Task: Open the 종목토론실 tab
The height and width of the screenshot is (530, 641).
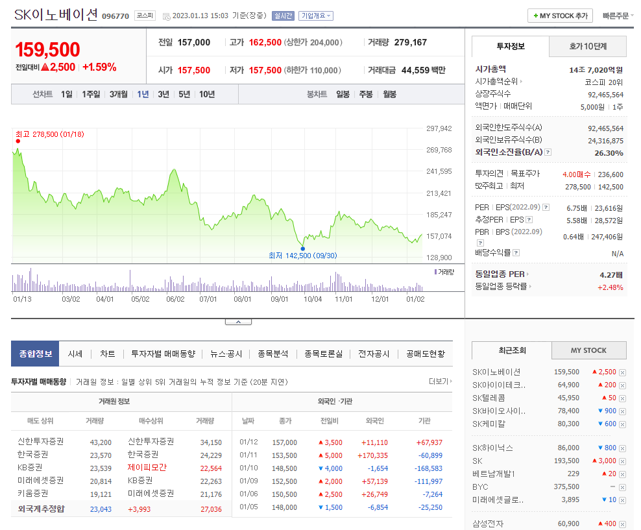Action: click(323, 354)
